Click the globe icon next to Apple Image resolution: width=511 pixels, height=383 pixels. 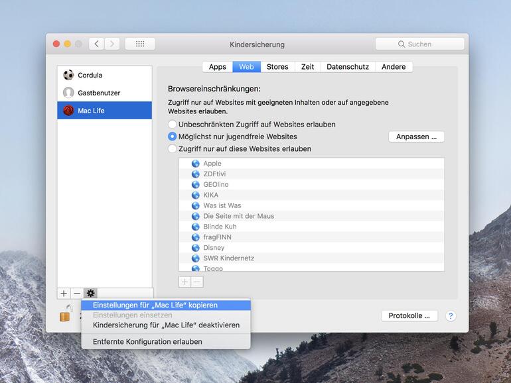[x=196, y=164]
